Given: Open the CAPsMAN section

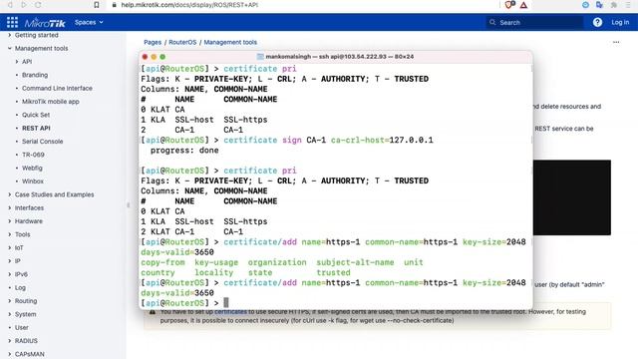Looking at the screenshot, I should click(x=30, y=354).
